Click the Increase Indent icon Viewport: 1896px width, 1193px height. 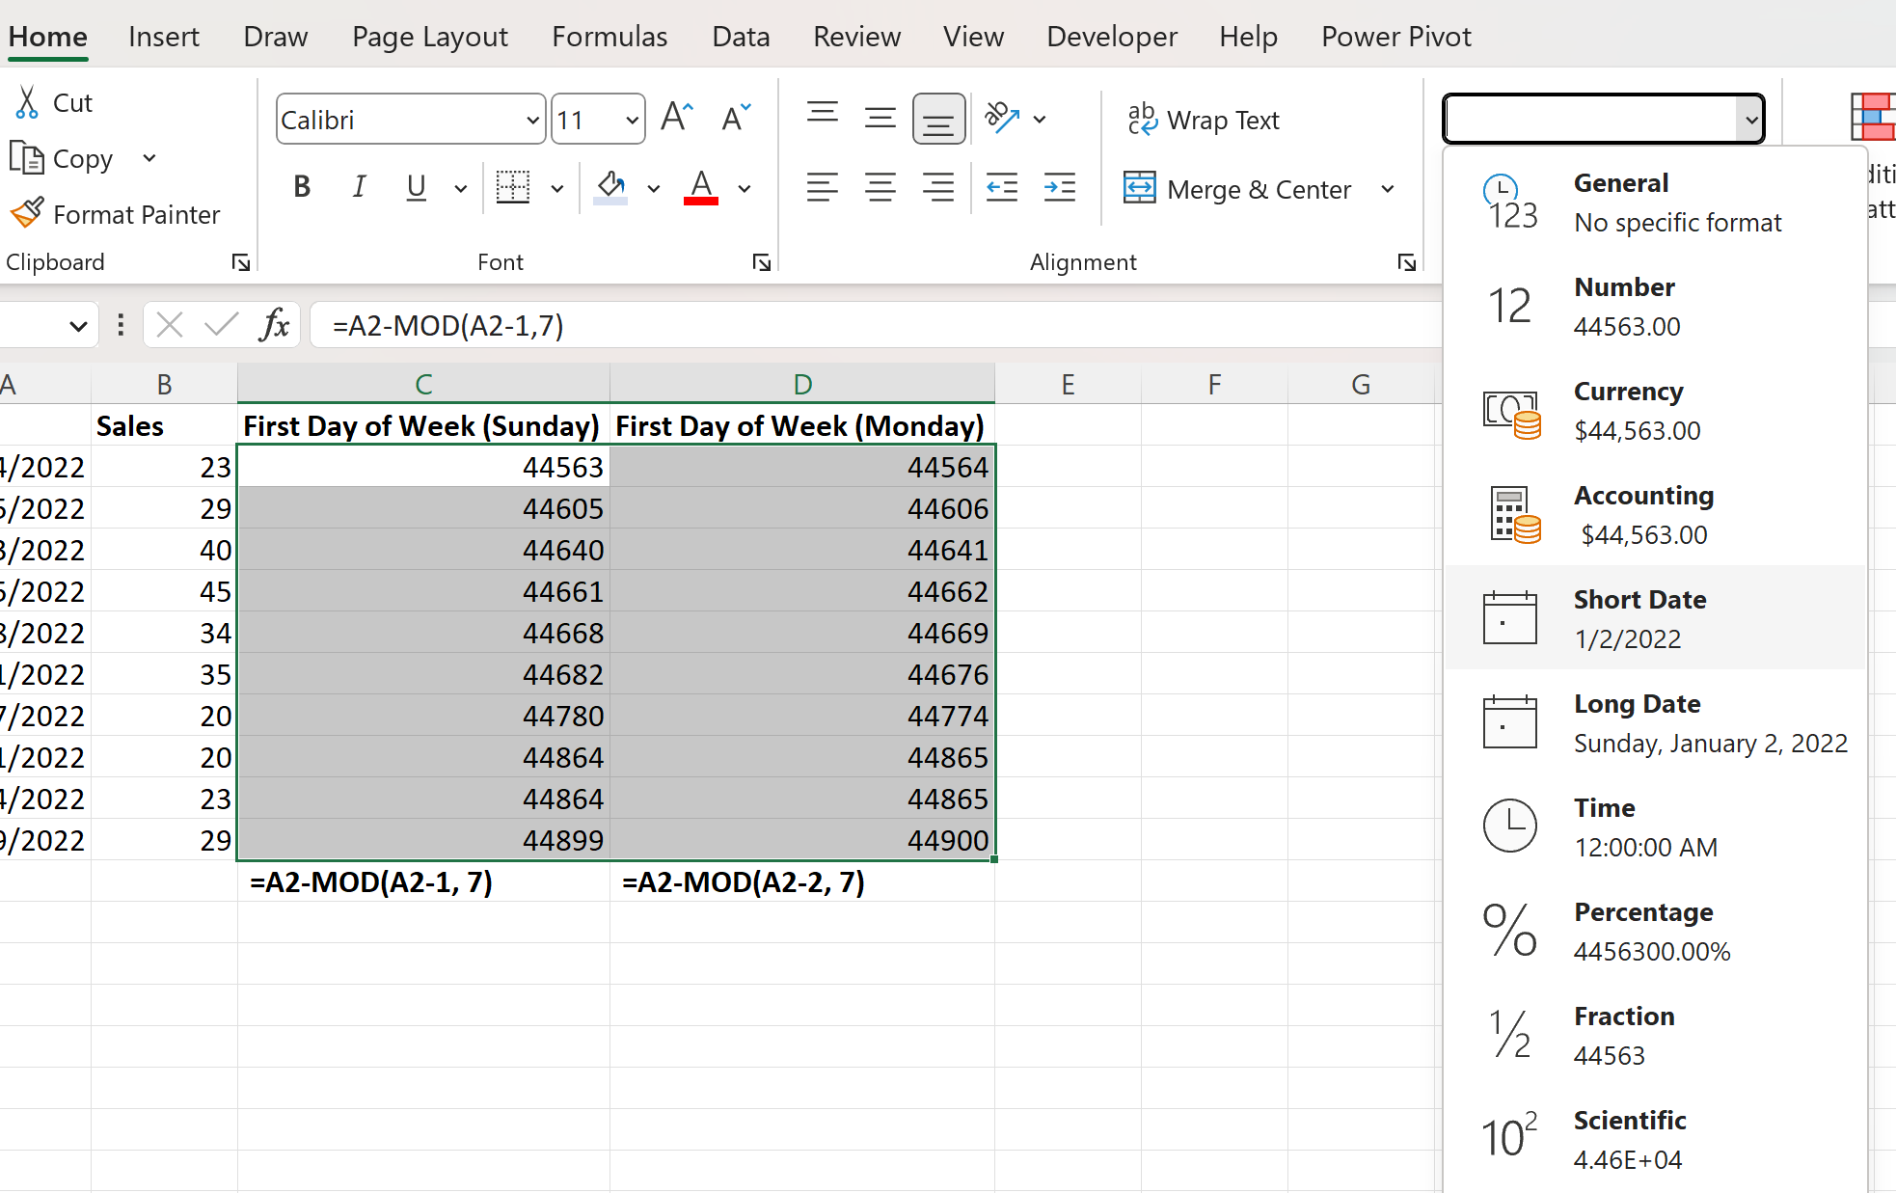click(1059, 187)
